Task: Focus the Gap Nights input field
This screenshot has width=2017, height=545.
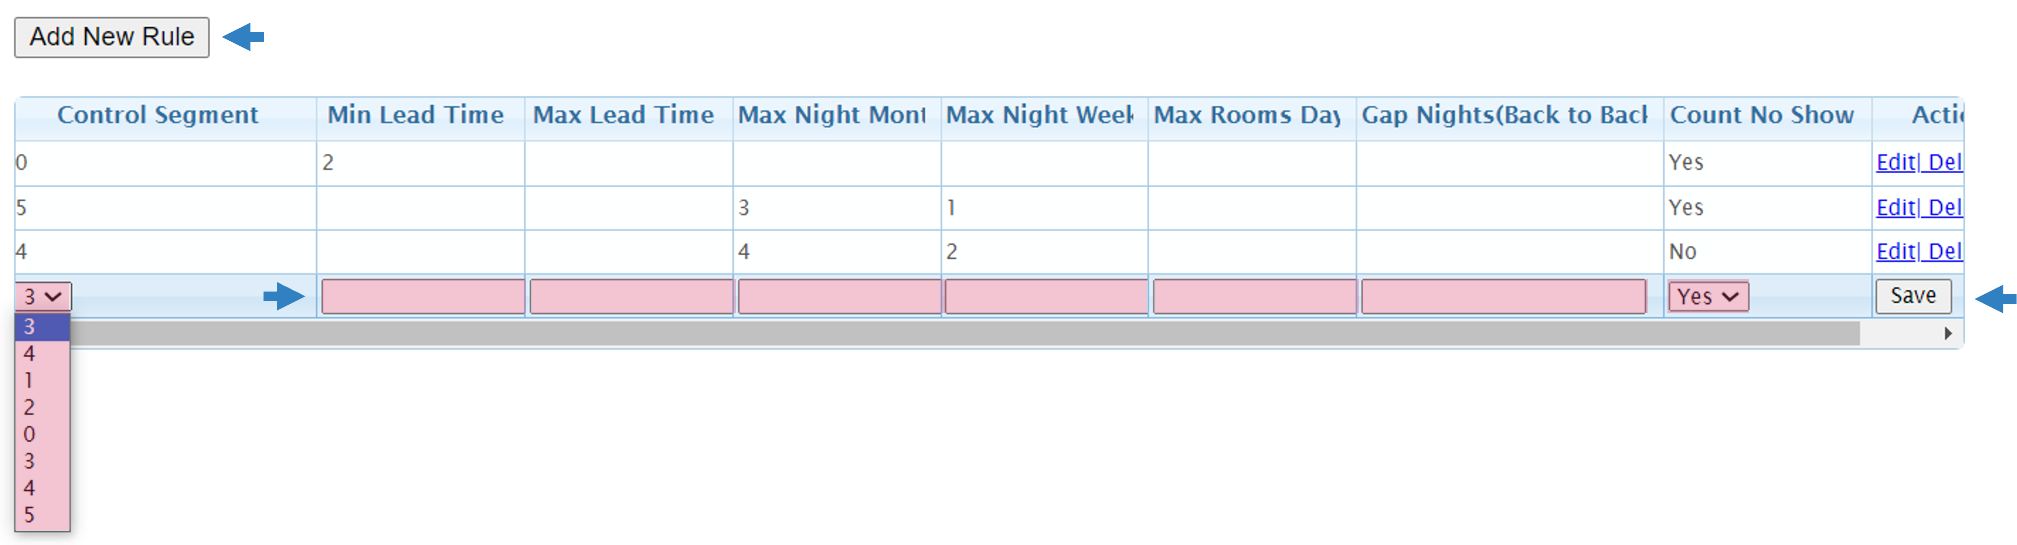Action: point(1504,297)
